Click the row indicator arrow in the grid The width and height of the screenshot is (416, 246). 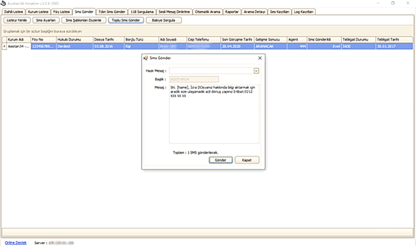point(4,46)
